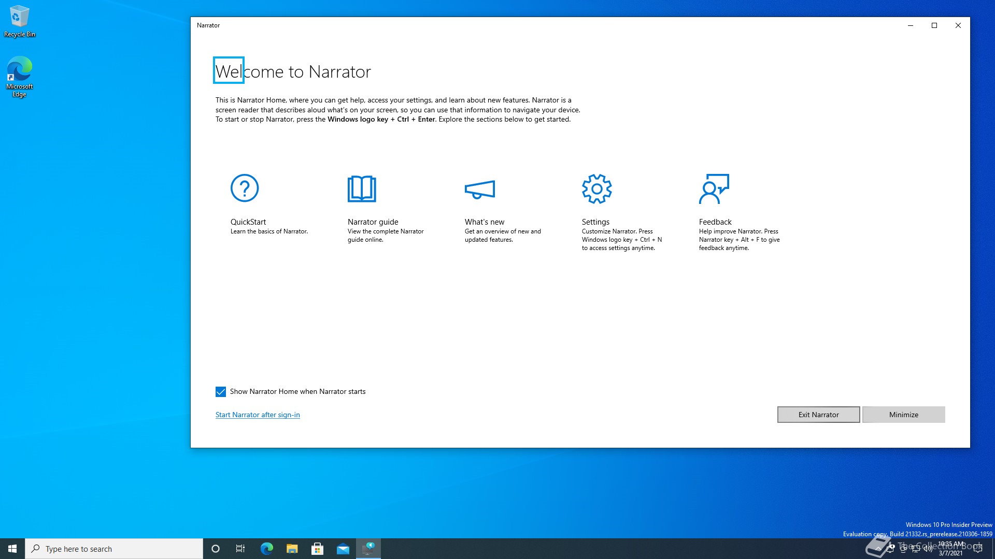This screenshot has height=559, width=995.
Task: Open File Explorer from the taskbar
Action: (292, 549)
